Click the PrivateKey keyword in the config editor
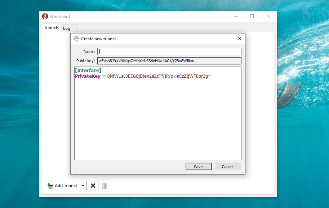This screenshot has height=208, width=329. click(88, 76)
